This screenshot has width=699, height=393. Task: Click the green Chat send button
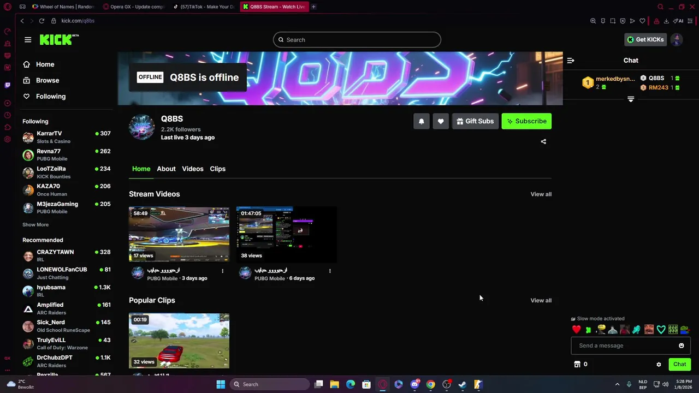680,364
